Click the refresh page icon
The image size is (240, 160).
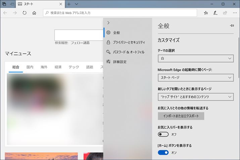point(25,13)
